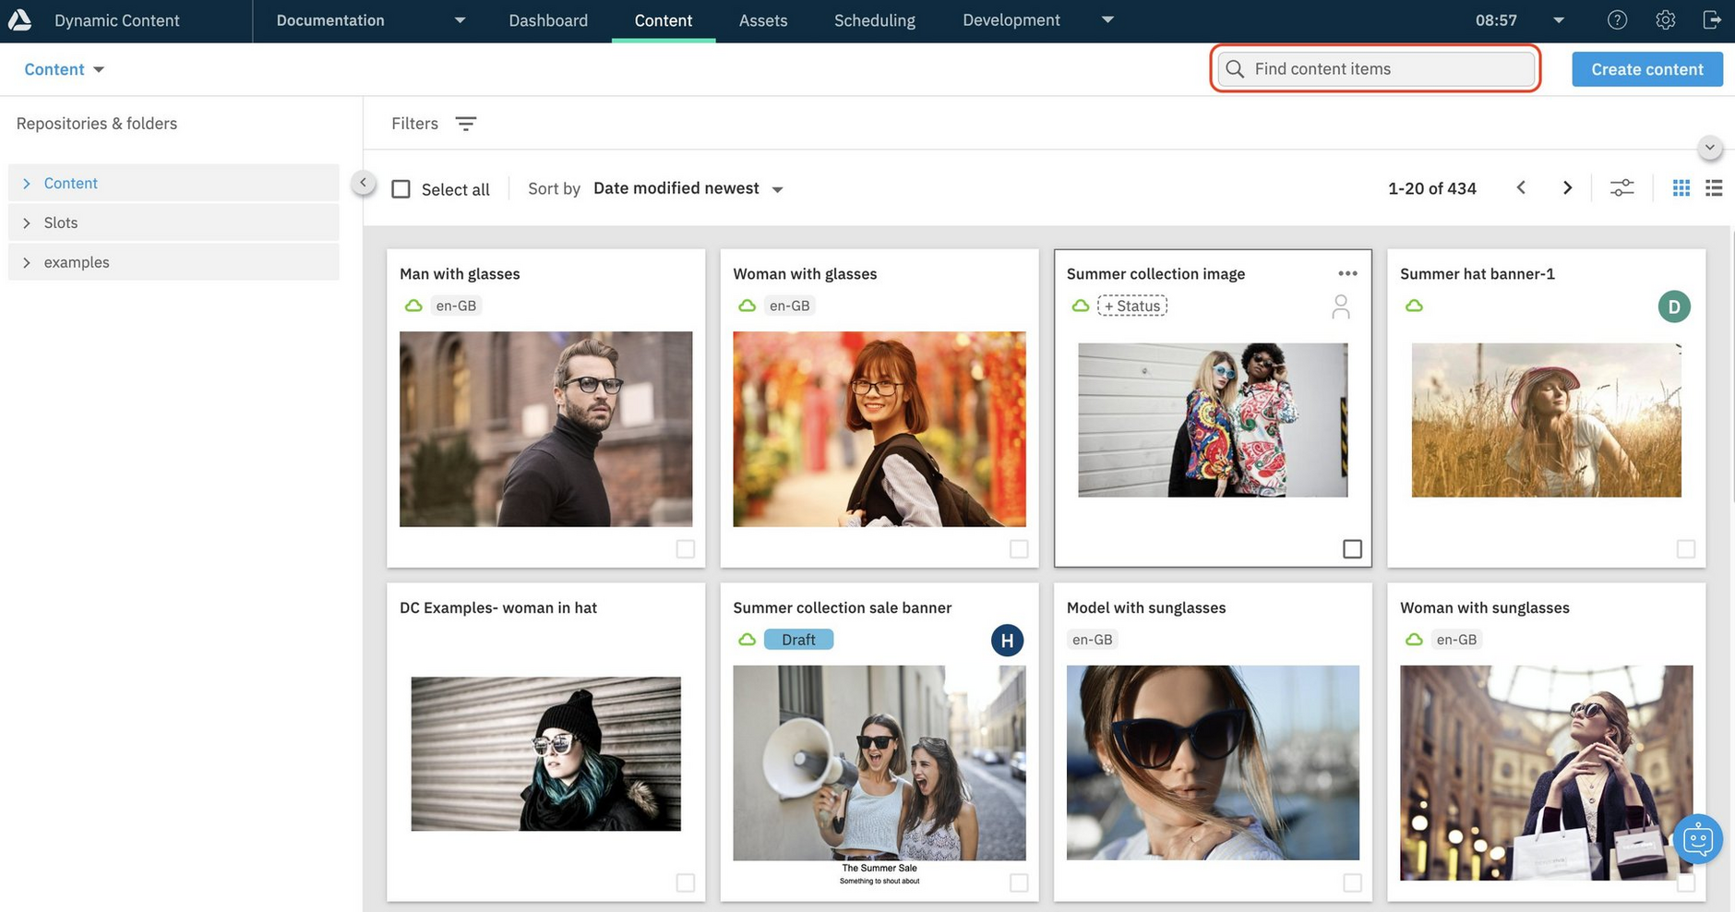Click the Create content button
1735x912 pixels.
tap(1646, 68)
